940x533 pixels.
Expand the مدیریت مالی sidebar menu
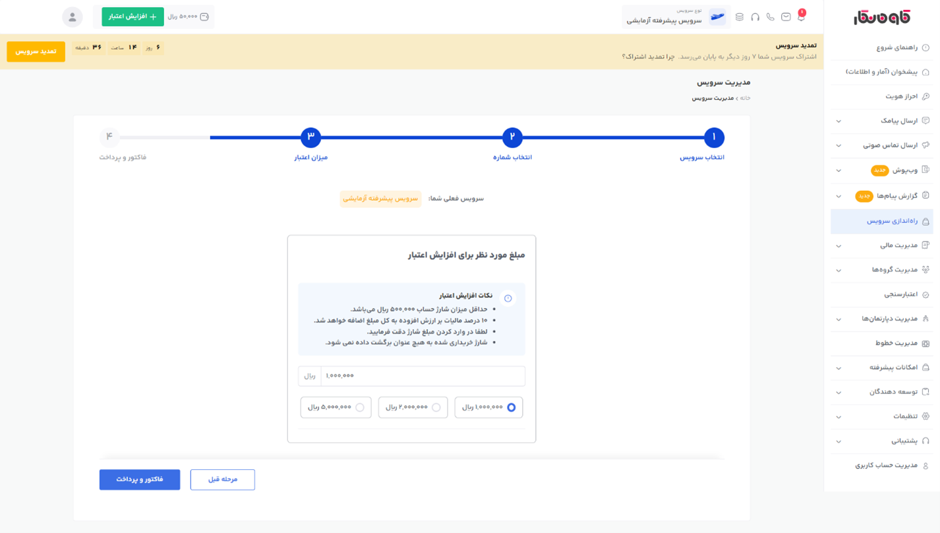(x=882, y=245)
